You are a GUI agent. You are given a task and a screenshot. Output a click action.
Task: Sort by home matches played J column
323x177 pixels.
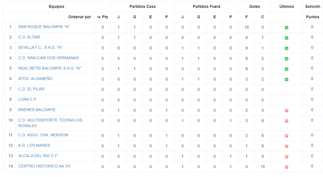pos(118,17)
